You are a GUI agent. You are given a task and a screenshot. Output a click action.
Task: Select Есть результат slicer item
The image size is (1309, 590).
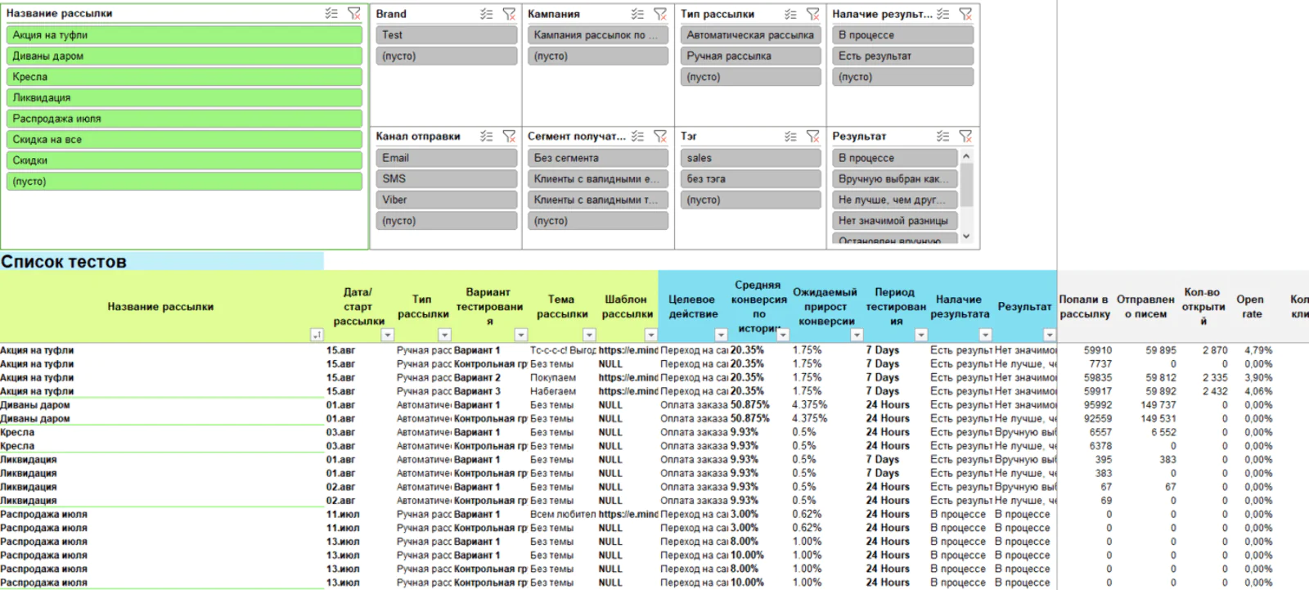[x=903, y=56]
